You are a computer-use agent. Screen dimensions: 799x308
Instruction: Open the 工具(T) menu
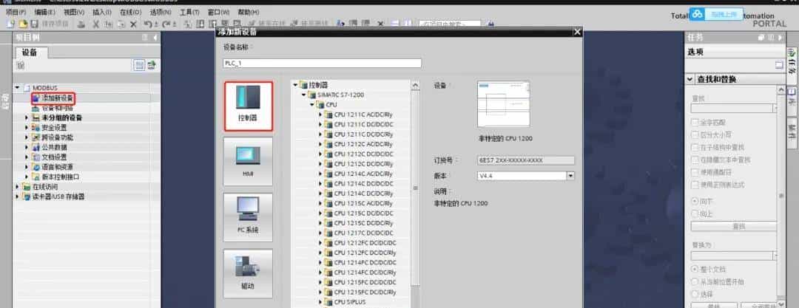pyautogui.click(x=189, y=12)
